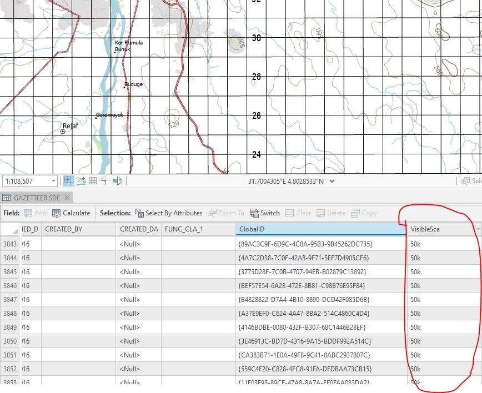Open the Calculate field tool
Image resolution: width=482 pixels, height=393 pixels.
pyautogui.click(x=71, y=213)
